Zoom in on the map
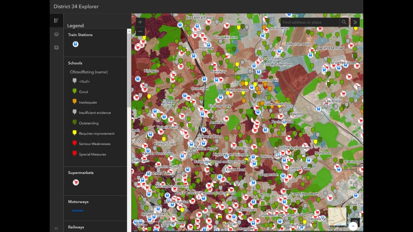Image resolution: width=413 pixels, height=232 pixels. 140,22
